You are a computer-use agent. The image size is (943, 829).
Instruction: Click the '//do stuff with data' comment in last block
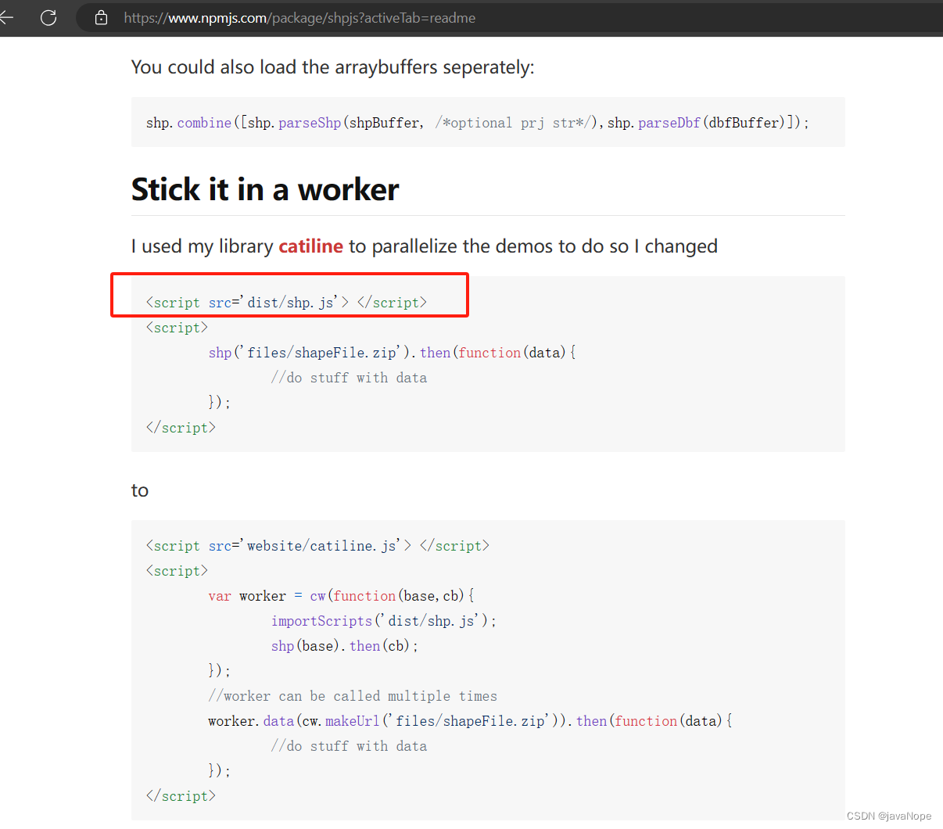[x=349, y=746]
